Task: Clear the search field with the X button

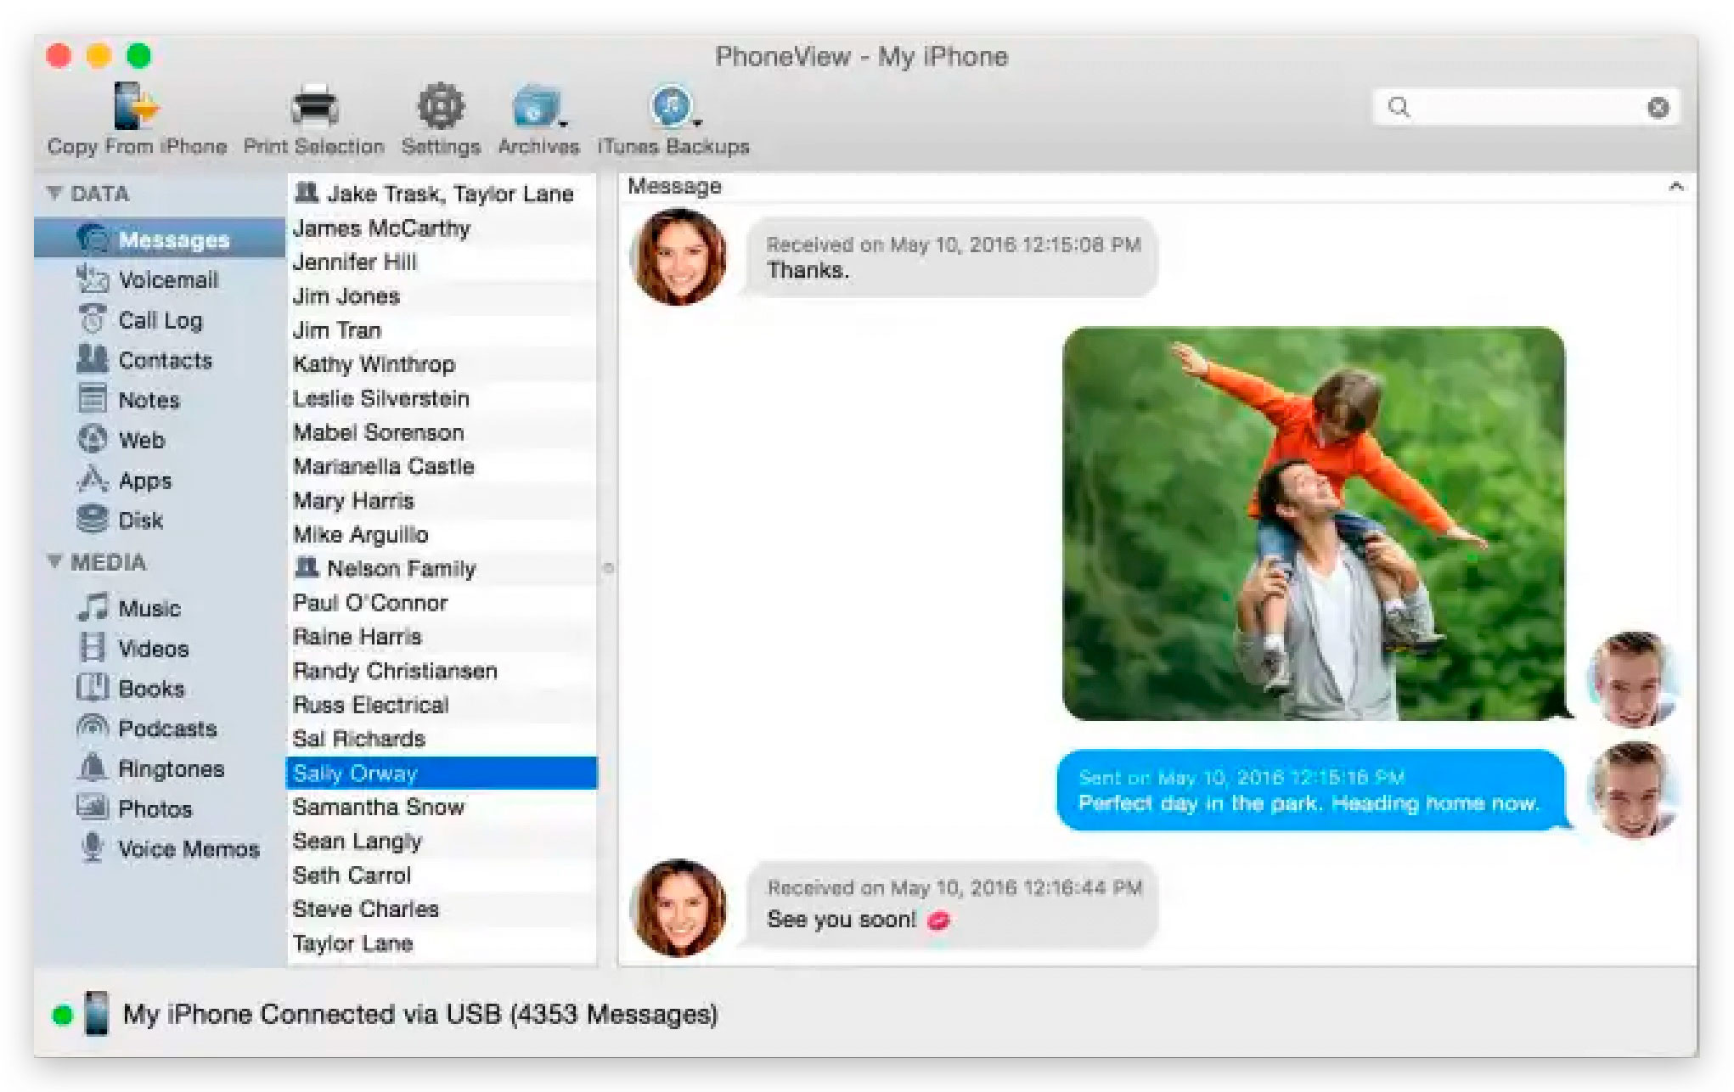Action: click(1658, 108)
